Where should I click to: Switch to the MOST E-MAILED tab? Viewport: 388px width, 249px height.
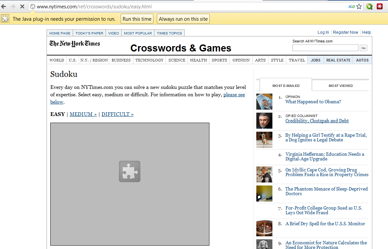coord(286,86)
